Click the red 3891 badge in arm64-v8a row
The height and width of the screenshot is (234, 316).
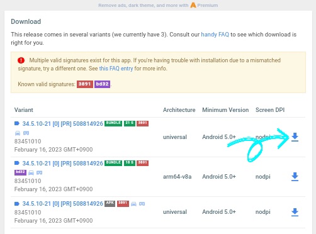click(x=143, y=163)
